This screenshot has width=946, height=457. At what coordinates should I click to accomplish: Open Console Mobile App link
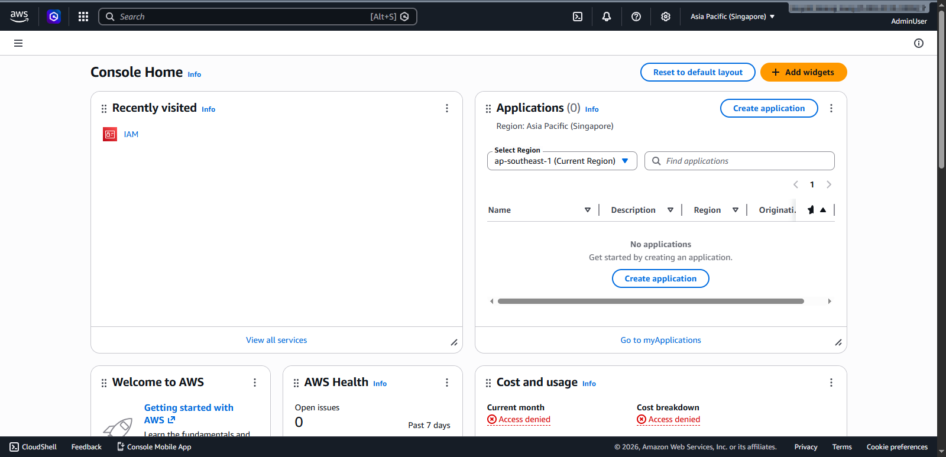[x=154, y=447]
